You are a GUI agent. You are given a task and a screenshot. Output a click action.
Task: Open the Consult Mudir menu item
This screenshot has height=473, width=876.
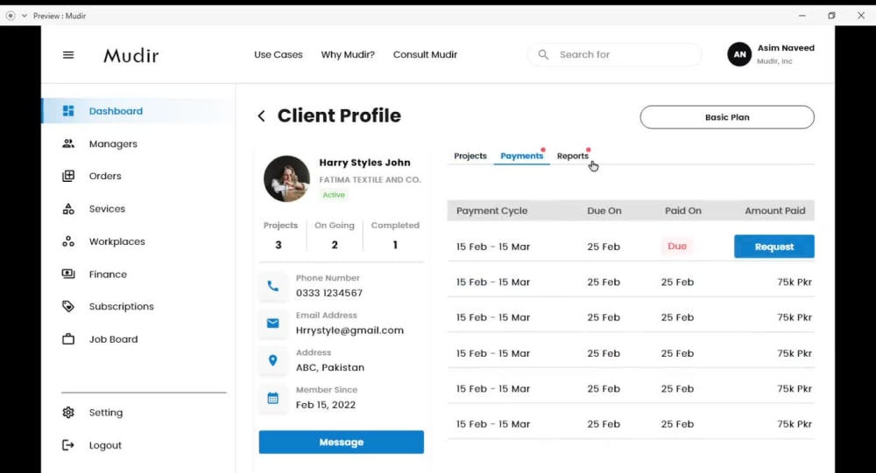[x=425, y=55]
